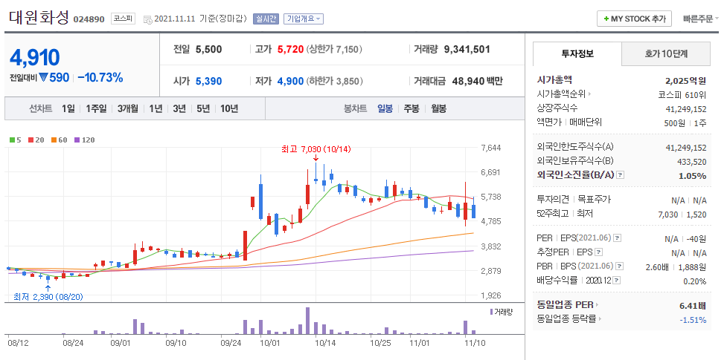The width and height of the screenshot is (727, 360).
Task: Click the -1.51% sector change value
Action: click(x=694, y=320)
